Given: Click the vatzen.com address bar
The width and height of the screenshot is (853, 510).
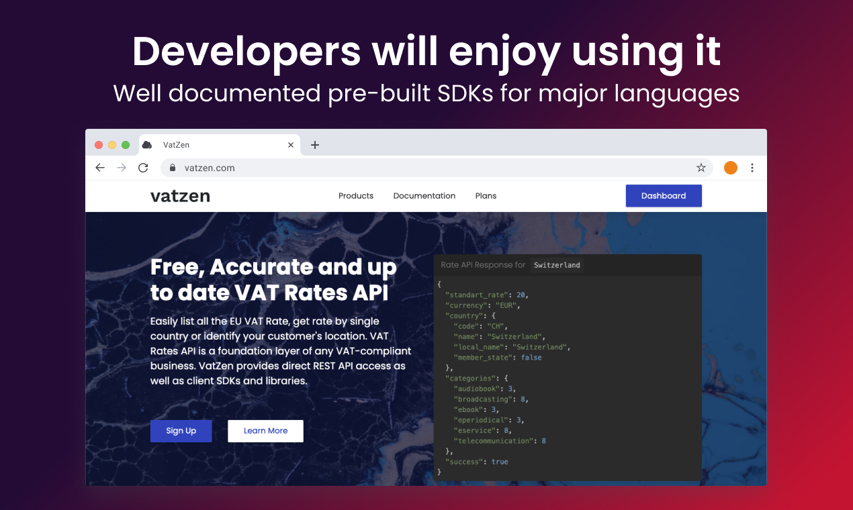Looking at the screenshot, I should pos(437,168).
